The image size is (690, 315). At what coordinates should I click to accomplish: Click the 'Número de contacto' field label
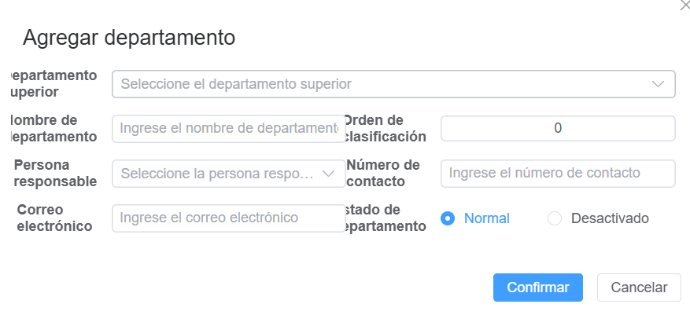click(384, 174)
